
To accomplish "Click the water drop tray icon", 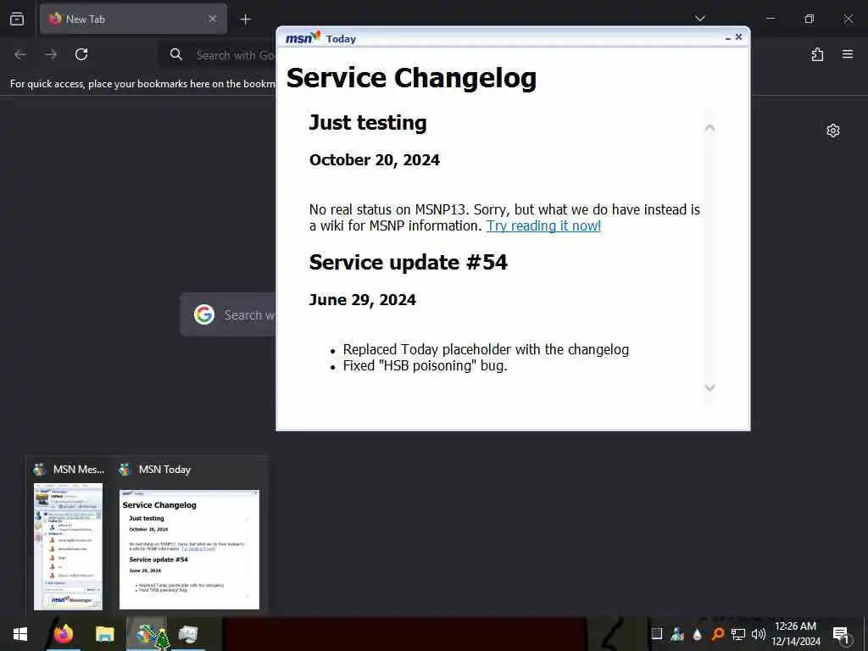I will 698,634.
